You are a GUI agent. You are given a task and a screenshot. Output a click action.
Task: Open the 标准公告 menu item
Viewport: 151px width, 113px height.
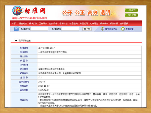(33, 23)
